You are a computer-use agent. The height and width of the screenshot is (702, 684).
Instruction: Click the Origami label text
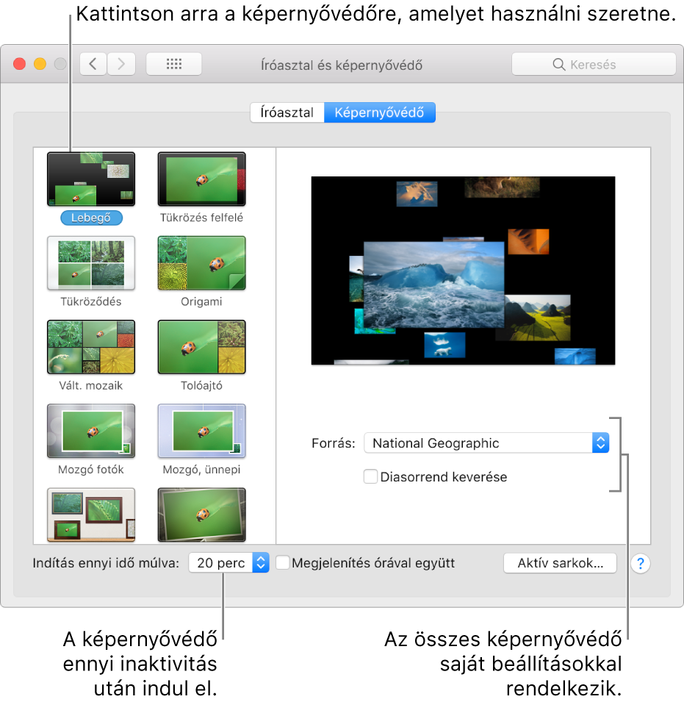click(x=201, y=302)
